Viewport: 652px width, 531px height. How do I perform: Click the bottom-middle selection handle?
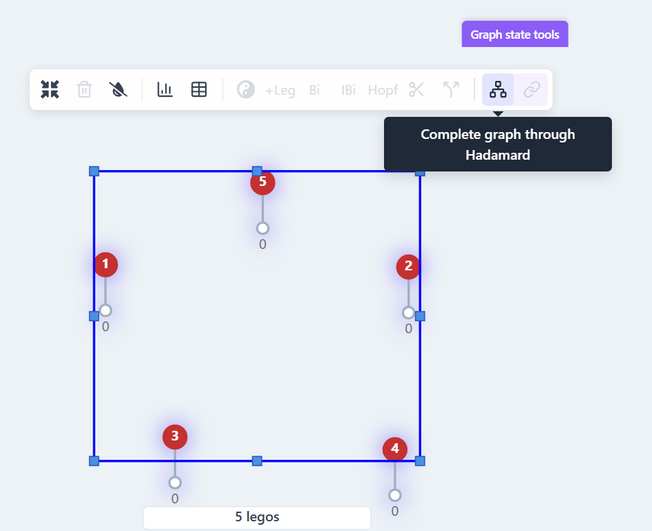257,460
